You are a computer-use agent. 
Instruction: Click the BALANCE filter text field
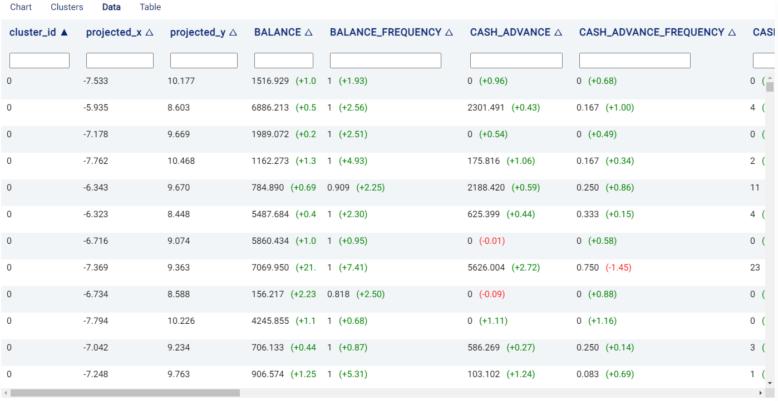point(284,61)
